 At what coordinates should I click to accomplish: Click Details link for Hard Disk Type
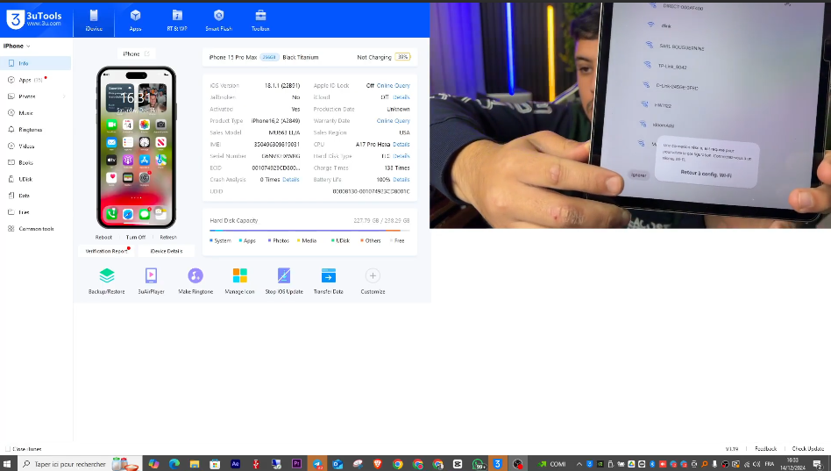coord(401,156)
